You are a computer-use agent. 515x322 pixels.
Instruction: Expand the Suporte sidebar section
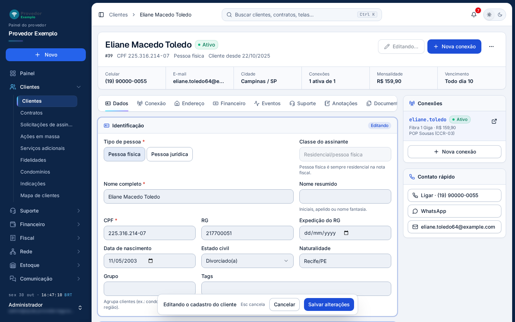pyautogui.click(x=79, y=211)
